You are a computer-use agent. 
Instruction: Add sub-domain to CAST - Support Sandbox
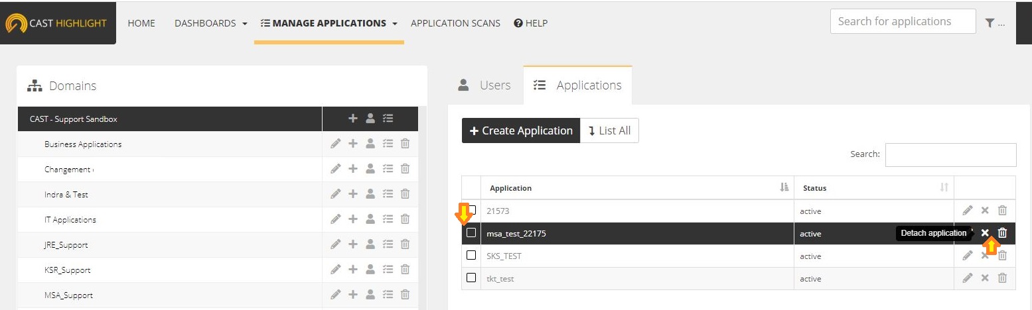[x=353, y=119]
